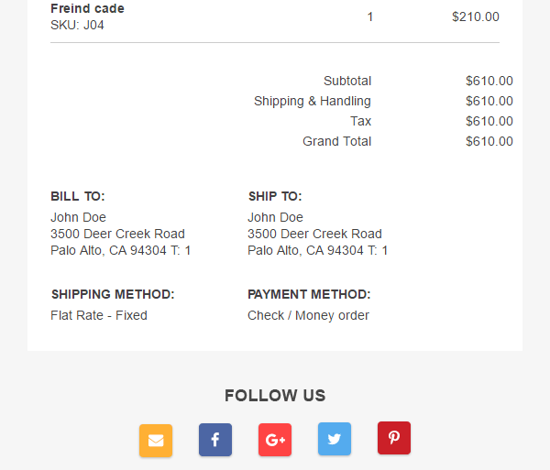Click the Flat Rate - Fixed text

pyautogui.click(x=99, y=315)
